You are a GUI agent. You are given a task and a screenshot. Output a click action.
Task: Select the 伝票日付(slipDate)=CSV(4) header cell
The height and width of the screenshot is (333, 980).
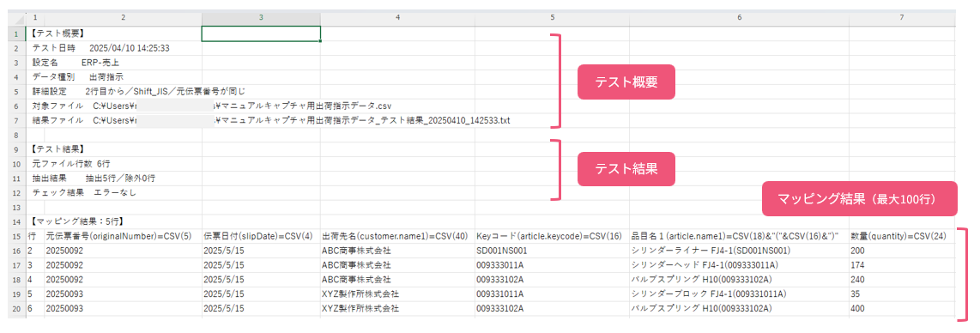pyautogui.click(x=261, y=236)
